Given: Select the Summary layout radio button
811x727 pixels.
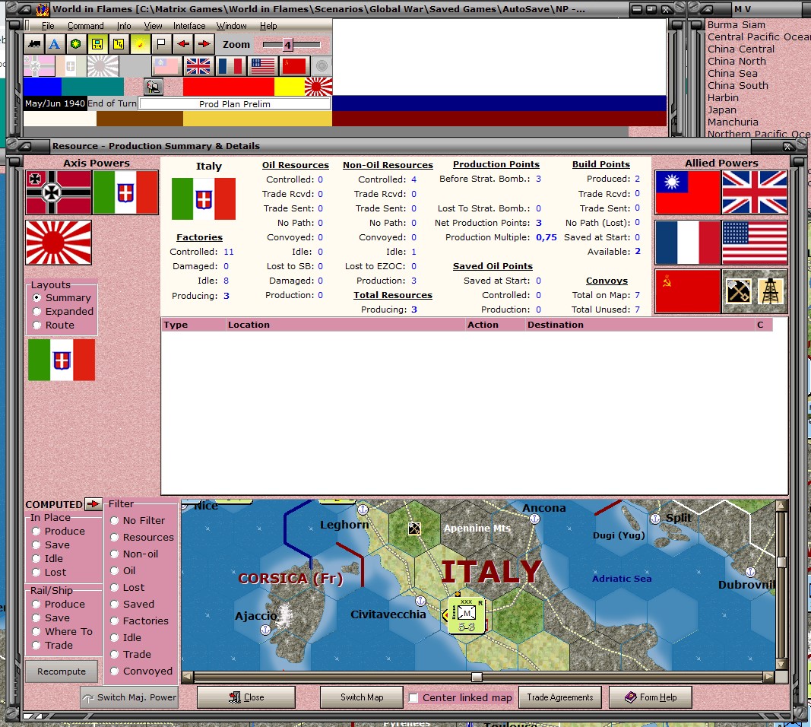Looking at the screenshot, I should (x=36, y=297).
